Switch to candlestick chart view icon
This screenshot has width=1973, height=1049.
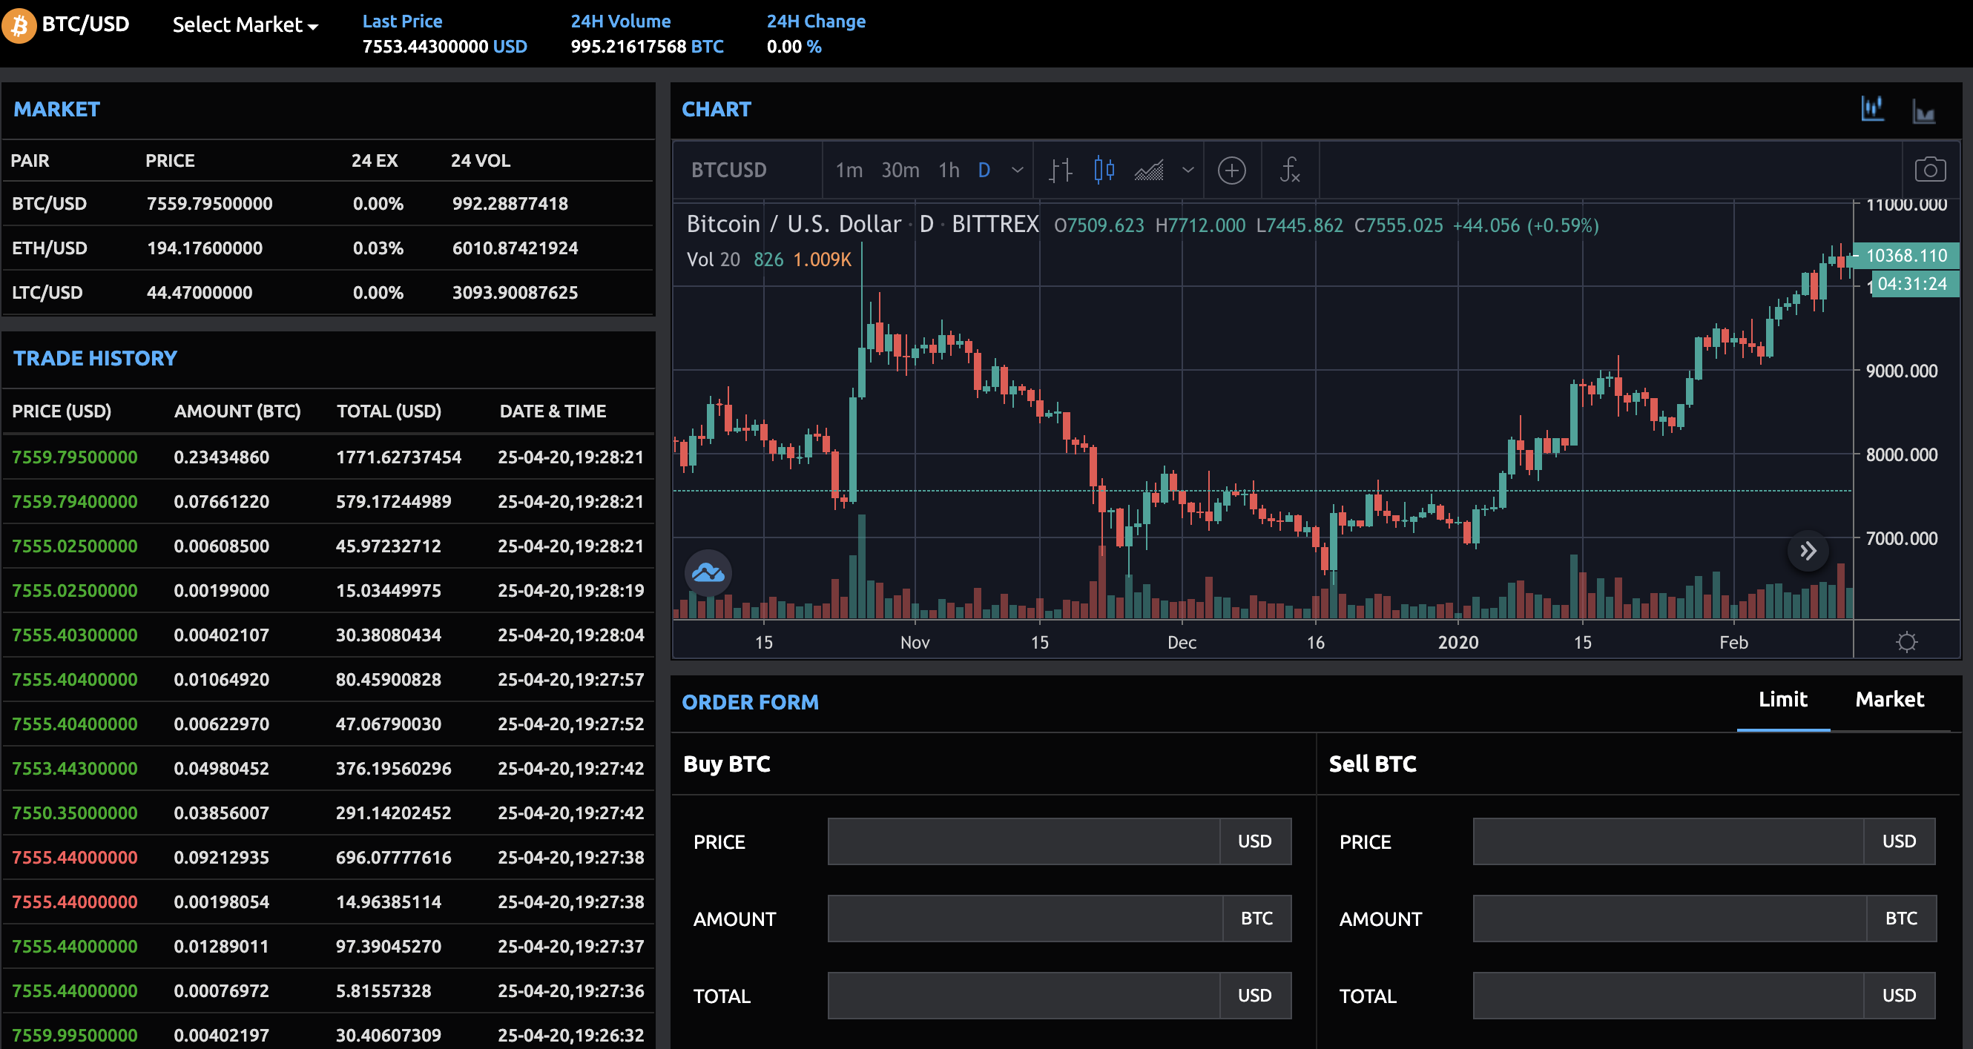coord(1873,109)
